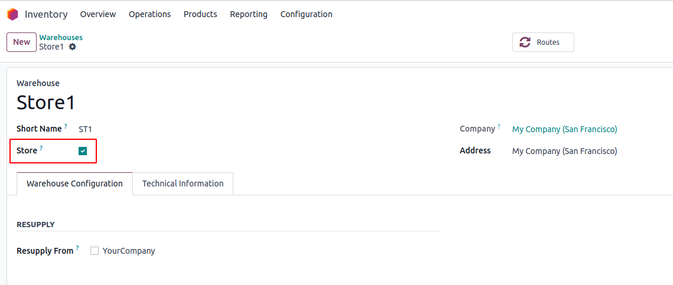Expand the Configuration menu
673x285 pixels.
(307, 14)
